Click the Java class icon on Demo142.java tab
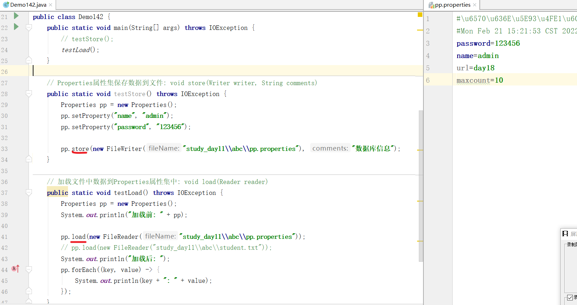Image resolution: width=577 pixels, height=305 pixels. [x=6, y=5]
